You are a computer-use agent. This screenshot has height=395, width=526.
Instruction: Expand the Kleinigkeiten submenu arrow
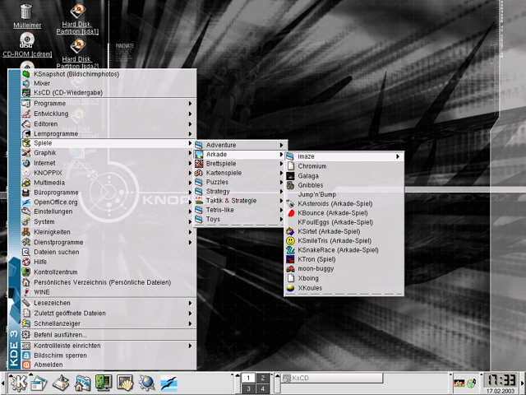click(190, 232)
